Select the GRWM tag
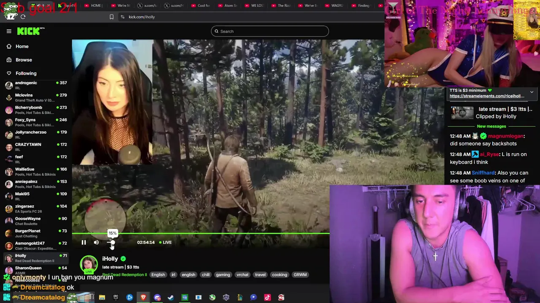Image resolution: width=540 pixels, height=303 pixels. click(300, 275)
